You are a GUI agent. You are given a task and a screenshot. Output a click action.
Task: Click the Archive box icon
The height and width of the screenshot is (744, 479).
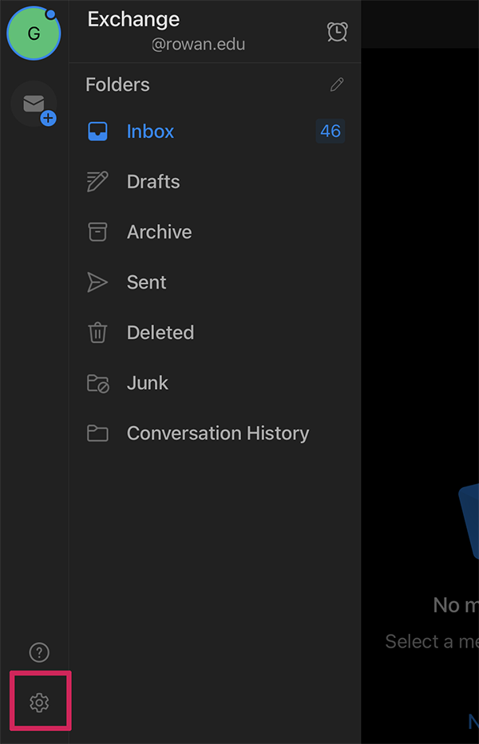[97, 232]
